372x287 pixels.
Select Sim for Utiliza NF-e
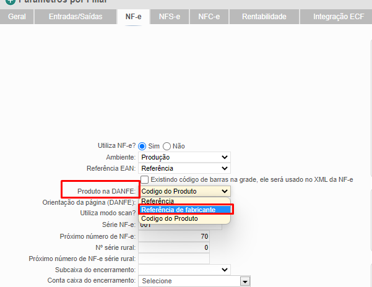(142, 146)
